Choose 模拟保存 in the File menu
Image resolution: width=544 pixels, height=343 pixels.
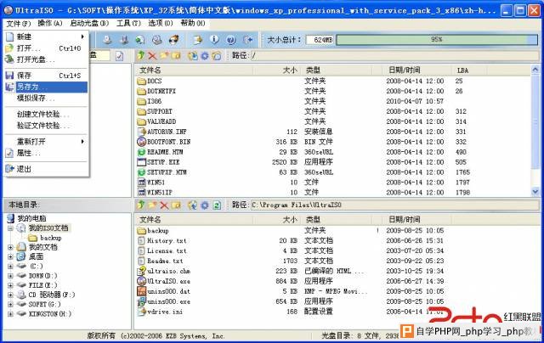(46, 98)
